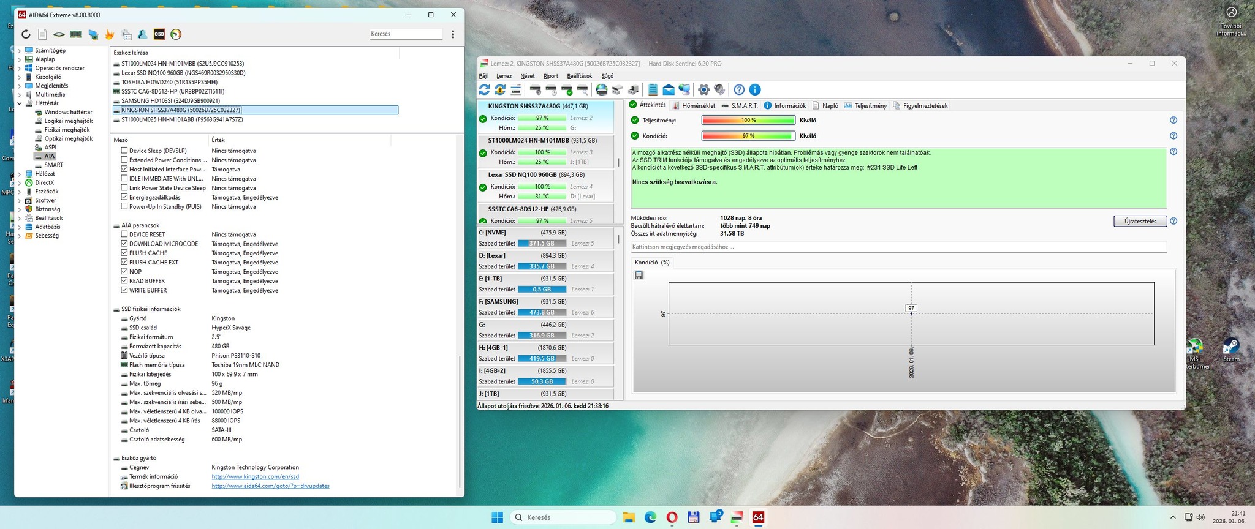Image resolution: width=1255 pixels, height=529 pixels.
Task: Open Opera browser from the taskbar
Action: coord(672,517)
